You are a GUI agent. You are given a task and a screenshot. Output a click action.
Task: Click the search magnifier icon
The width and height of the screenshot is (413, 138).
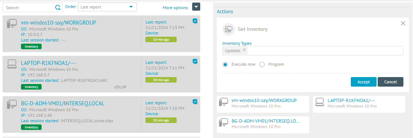[58, 7]
